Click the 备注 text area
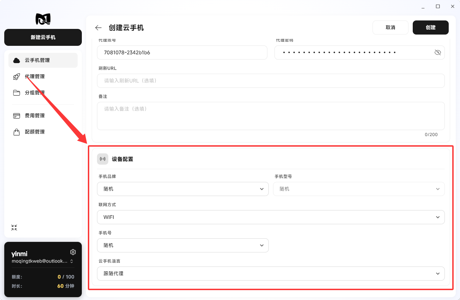The width and height of the screenshot is (460, 300). tap(271, 116)
